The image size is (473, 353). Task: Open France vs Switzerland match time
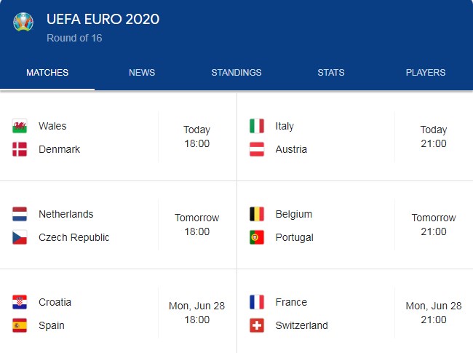coord(434,312)
